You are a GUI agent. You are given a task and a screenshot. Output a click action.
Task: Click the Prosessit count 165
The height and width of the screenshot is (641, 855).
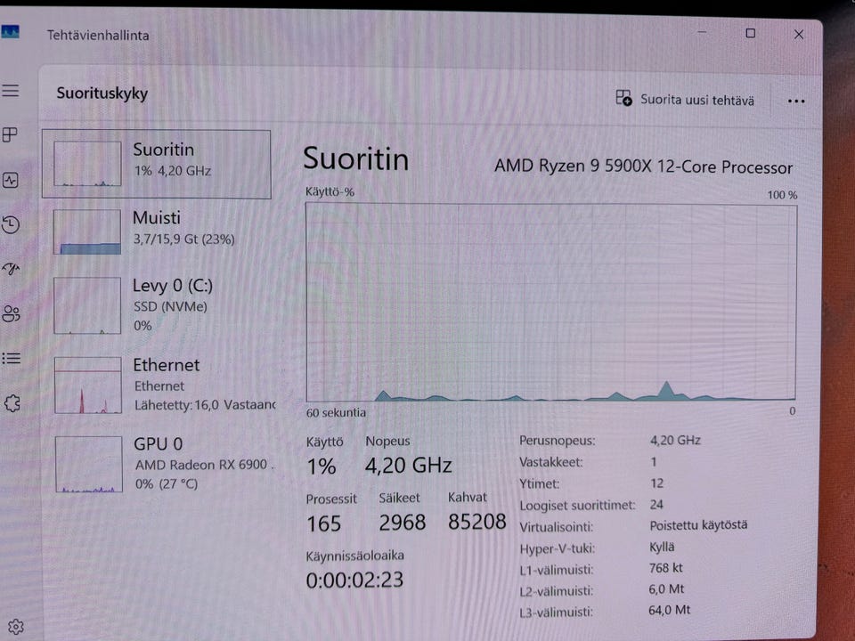click(323, 523)
